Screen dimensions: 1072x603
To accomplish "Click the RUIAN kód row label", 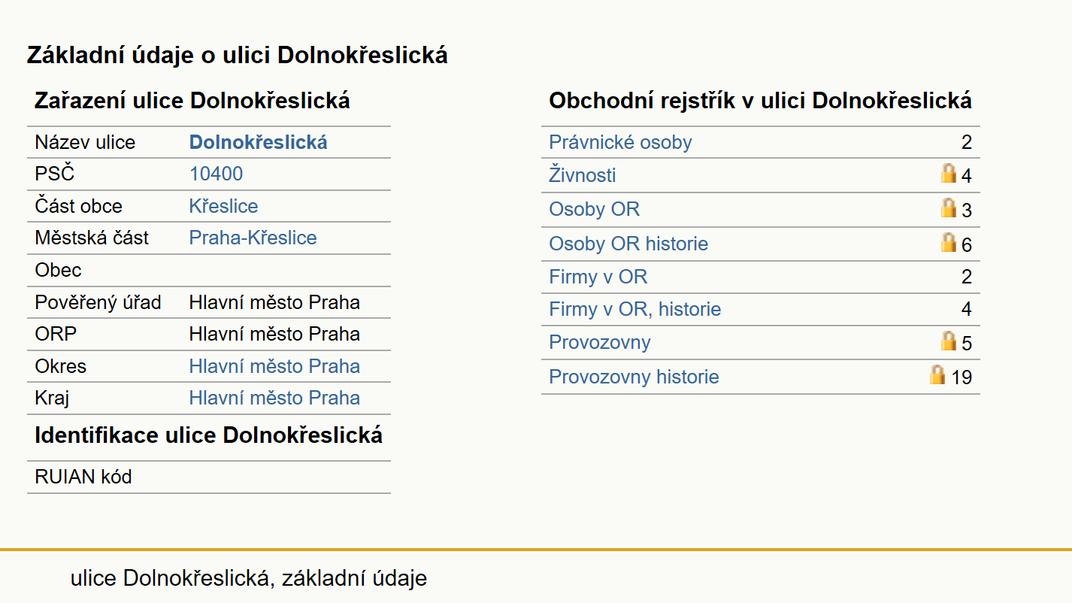I will 83,477.
